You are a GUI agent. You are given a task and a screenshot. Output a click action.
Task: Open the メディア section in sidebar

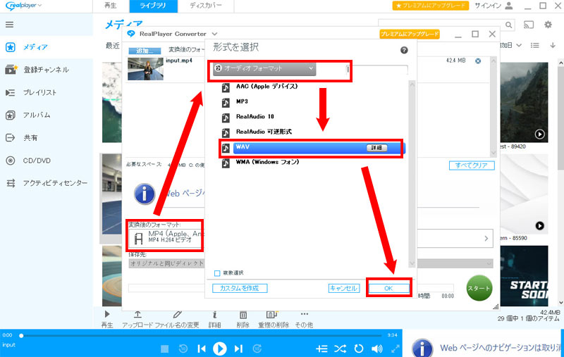35,47
